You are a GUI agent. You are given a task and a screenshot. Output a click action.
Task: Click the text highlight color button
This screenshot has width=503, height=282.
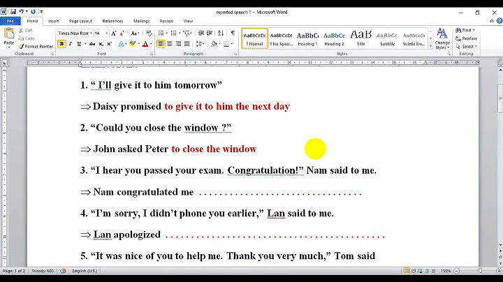132,44
